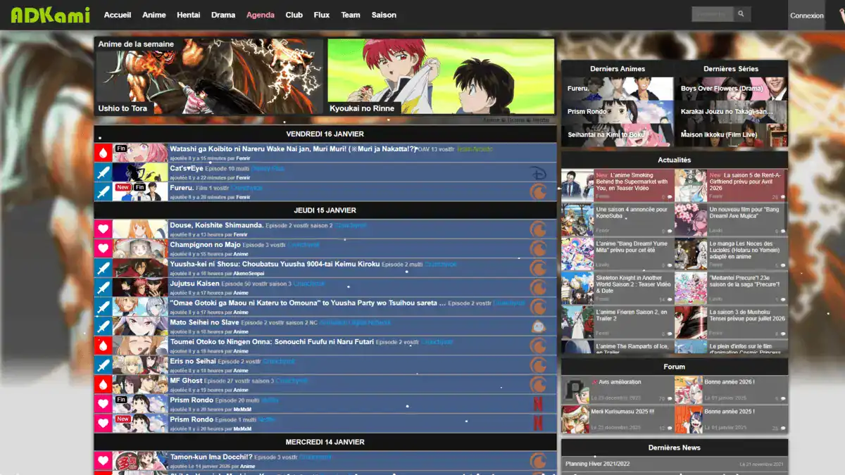This screenshot has width=845, height=475.
Task: Open the Disney Plus logo on Cat's Eye row
Action: point(538,172)
